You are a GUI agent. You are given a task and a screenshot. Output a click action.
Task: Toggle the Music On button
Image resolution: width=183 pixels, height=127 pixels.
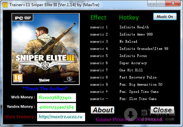coord(165,17)
